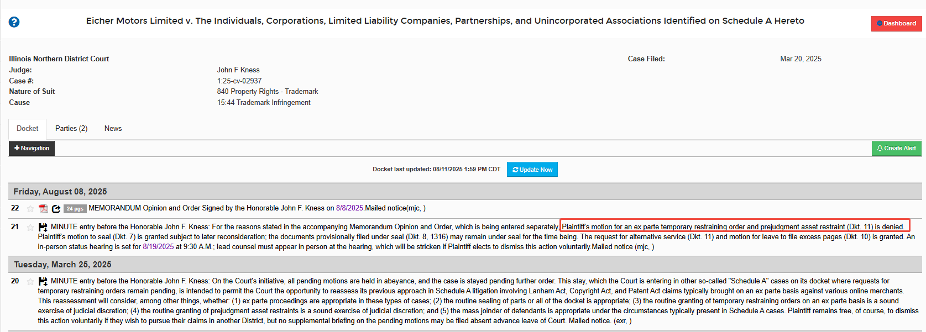Expand the Navigation menu
This screenshot has height=332, width=926.
(x=32, y=148)
